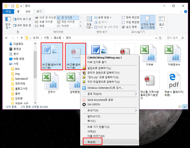Click 선택한 항목 숨기기/해제 button
This screenshot has height=148, width=190.
click(x=148, y=22)
